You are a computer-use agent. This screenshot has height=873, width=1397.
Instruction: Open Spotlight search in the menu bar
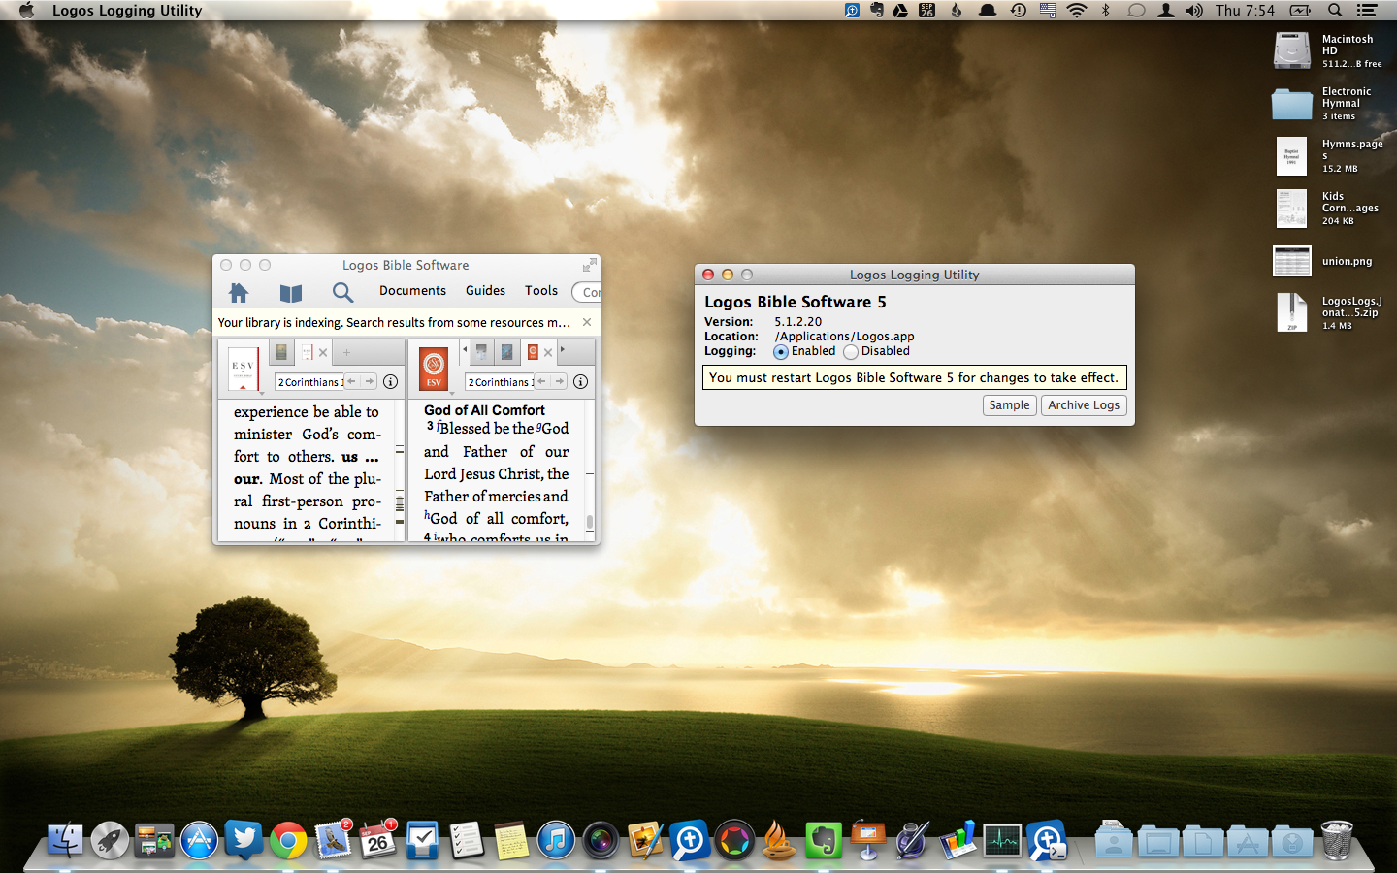click(1335, 10)
